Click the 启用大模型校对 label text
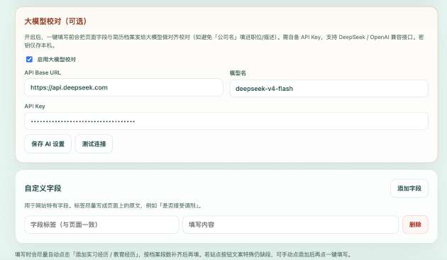The image size is (447, 260). tap(57, 60)
